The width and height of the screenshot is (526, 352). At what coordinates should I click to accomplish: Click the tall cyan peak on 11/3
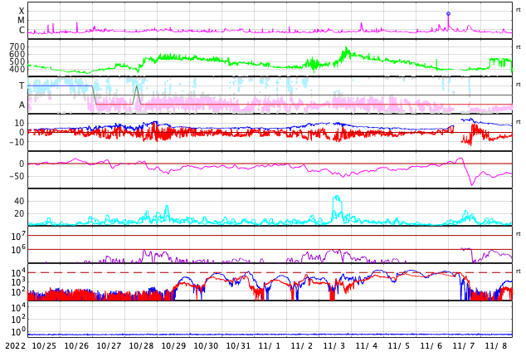336,198
